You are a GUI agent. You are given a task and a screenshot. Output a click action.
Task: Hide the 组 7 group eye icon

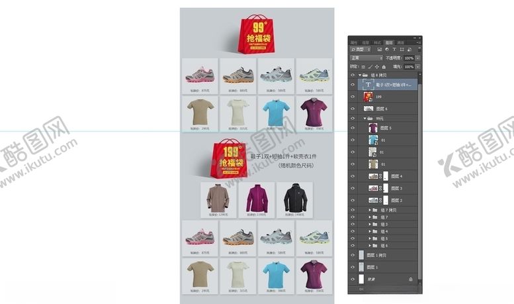(353, 217)
